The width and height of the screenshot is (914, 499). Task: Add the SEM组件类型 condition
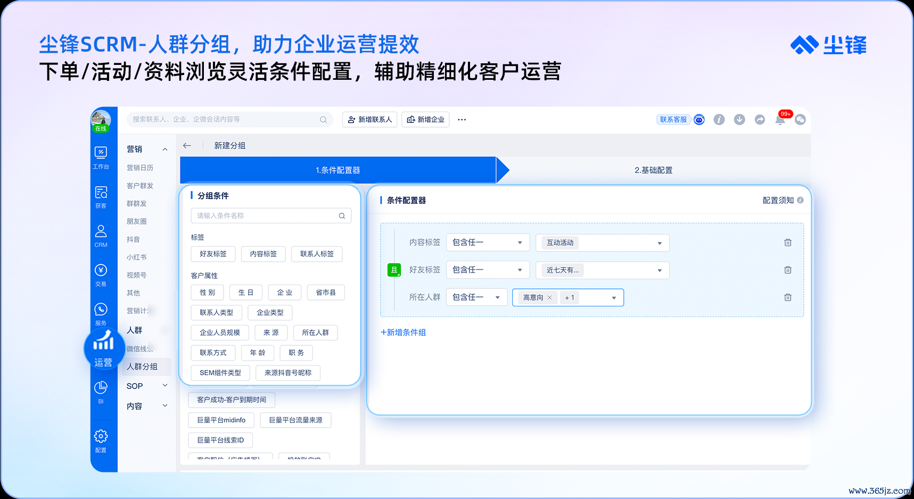tap(220, 373)
